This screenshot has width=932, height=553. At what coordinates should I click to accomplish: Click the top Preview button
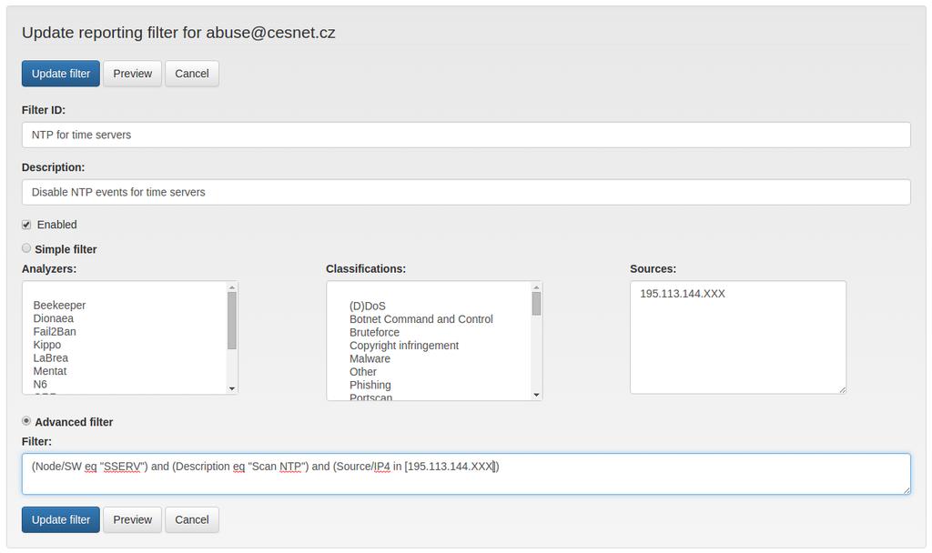(133, 74)
